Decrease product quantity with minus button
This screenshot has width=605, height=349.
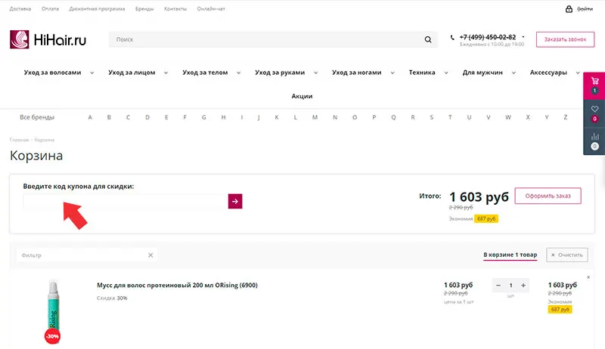(x=498, y=285)
